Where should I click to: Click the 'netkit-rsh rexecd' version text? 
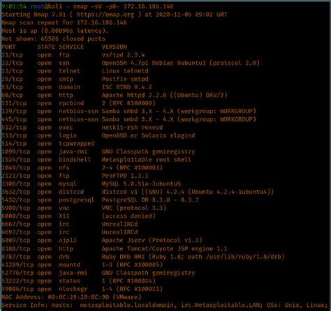(132, 128)
